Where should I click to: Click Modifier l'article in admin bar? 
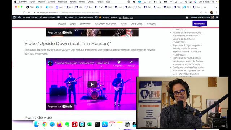[84, 17]
